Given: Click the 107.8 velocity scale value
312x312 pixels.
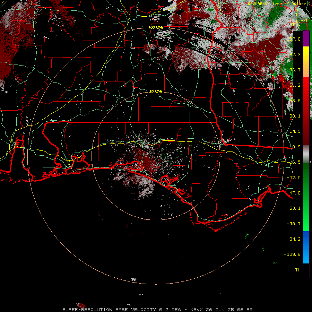Looking at the screenshot, I should [294, 39].
